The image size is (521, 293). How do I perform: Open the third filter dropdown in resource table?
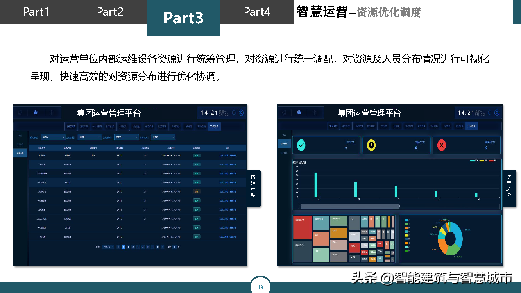tap(126, 137)
